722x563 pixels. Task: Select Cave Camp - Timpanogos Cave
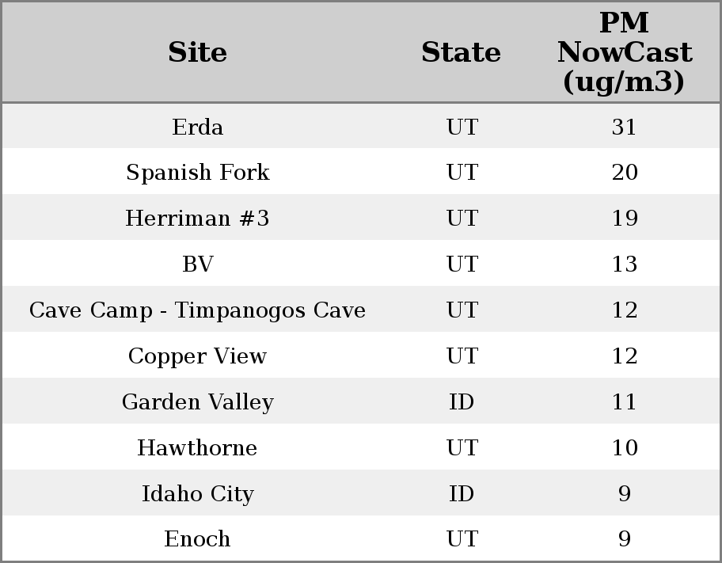click(197, 310)
